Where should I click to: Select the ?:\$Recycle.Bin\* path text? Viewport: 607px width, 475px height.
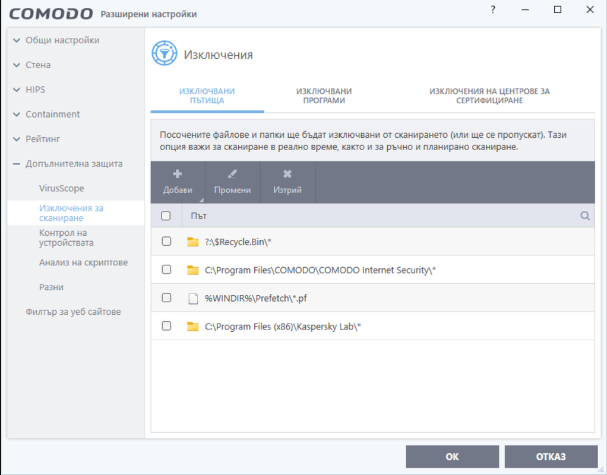click(x=238, y=242)
